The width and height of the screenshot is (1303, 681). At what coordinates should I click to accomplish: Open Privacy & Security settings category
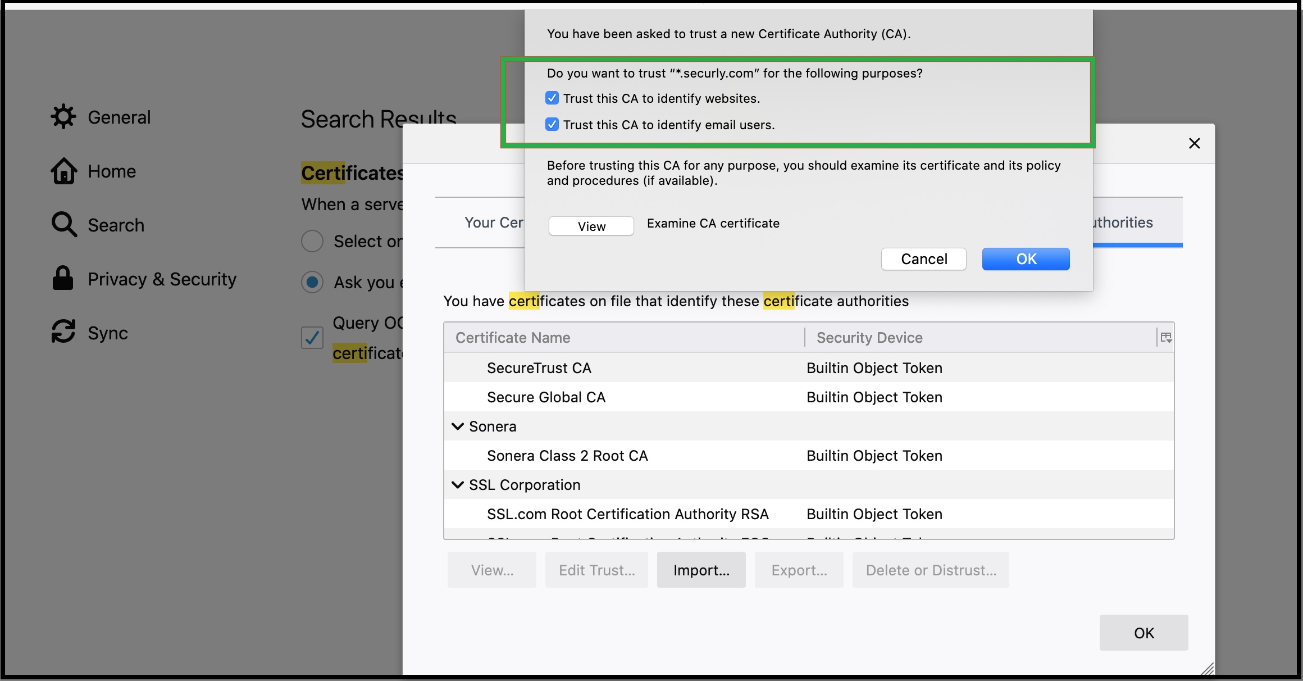click(144, 279)
